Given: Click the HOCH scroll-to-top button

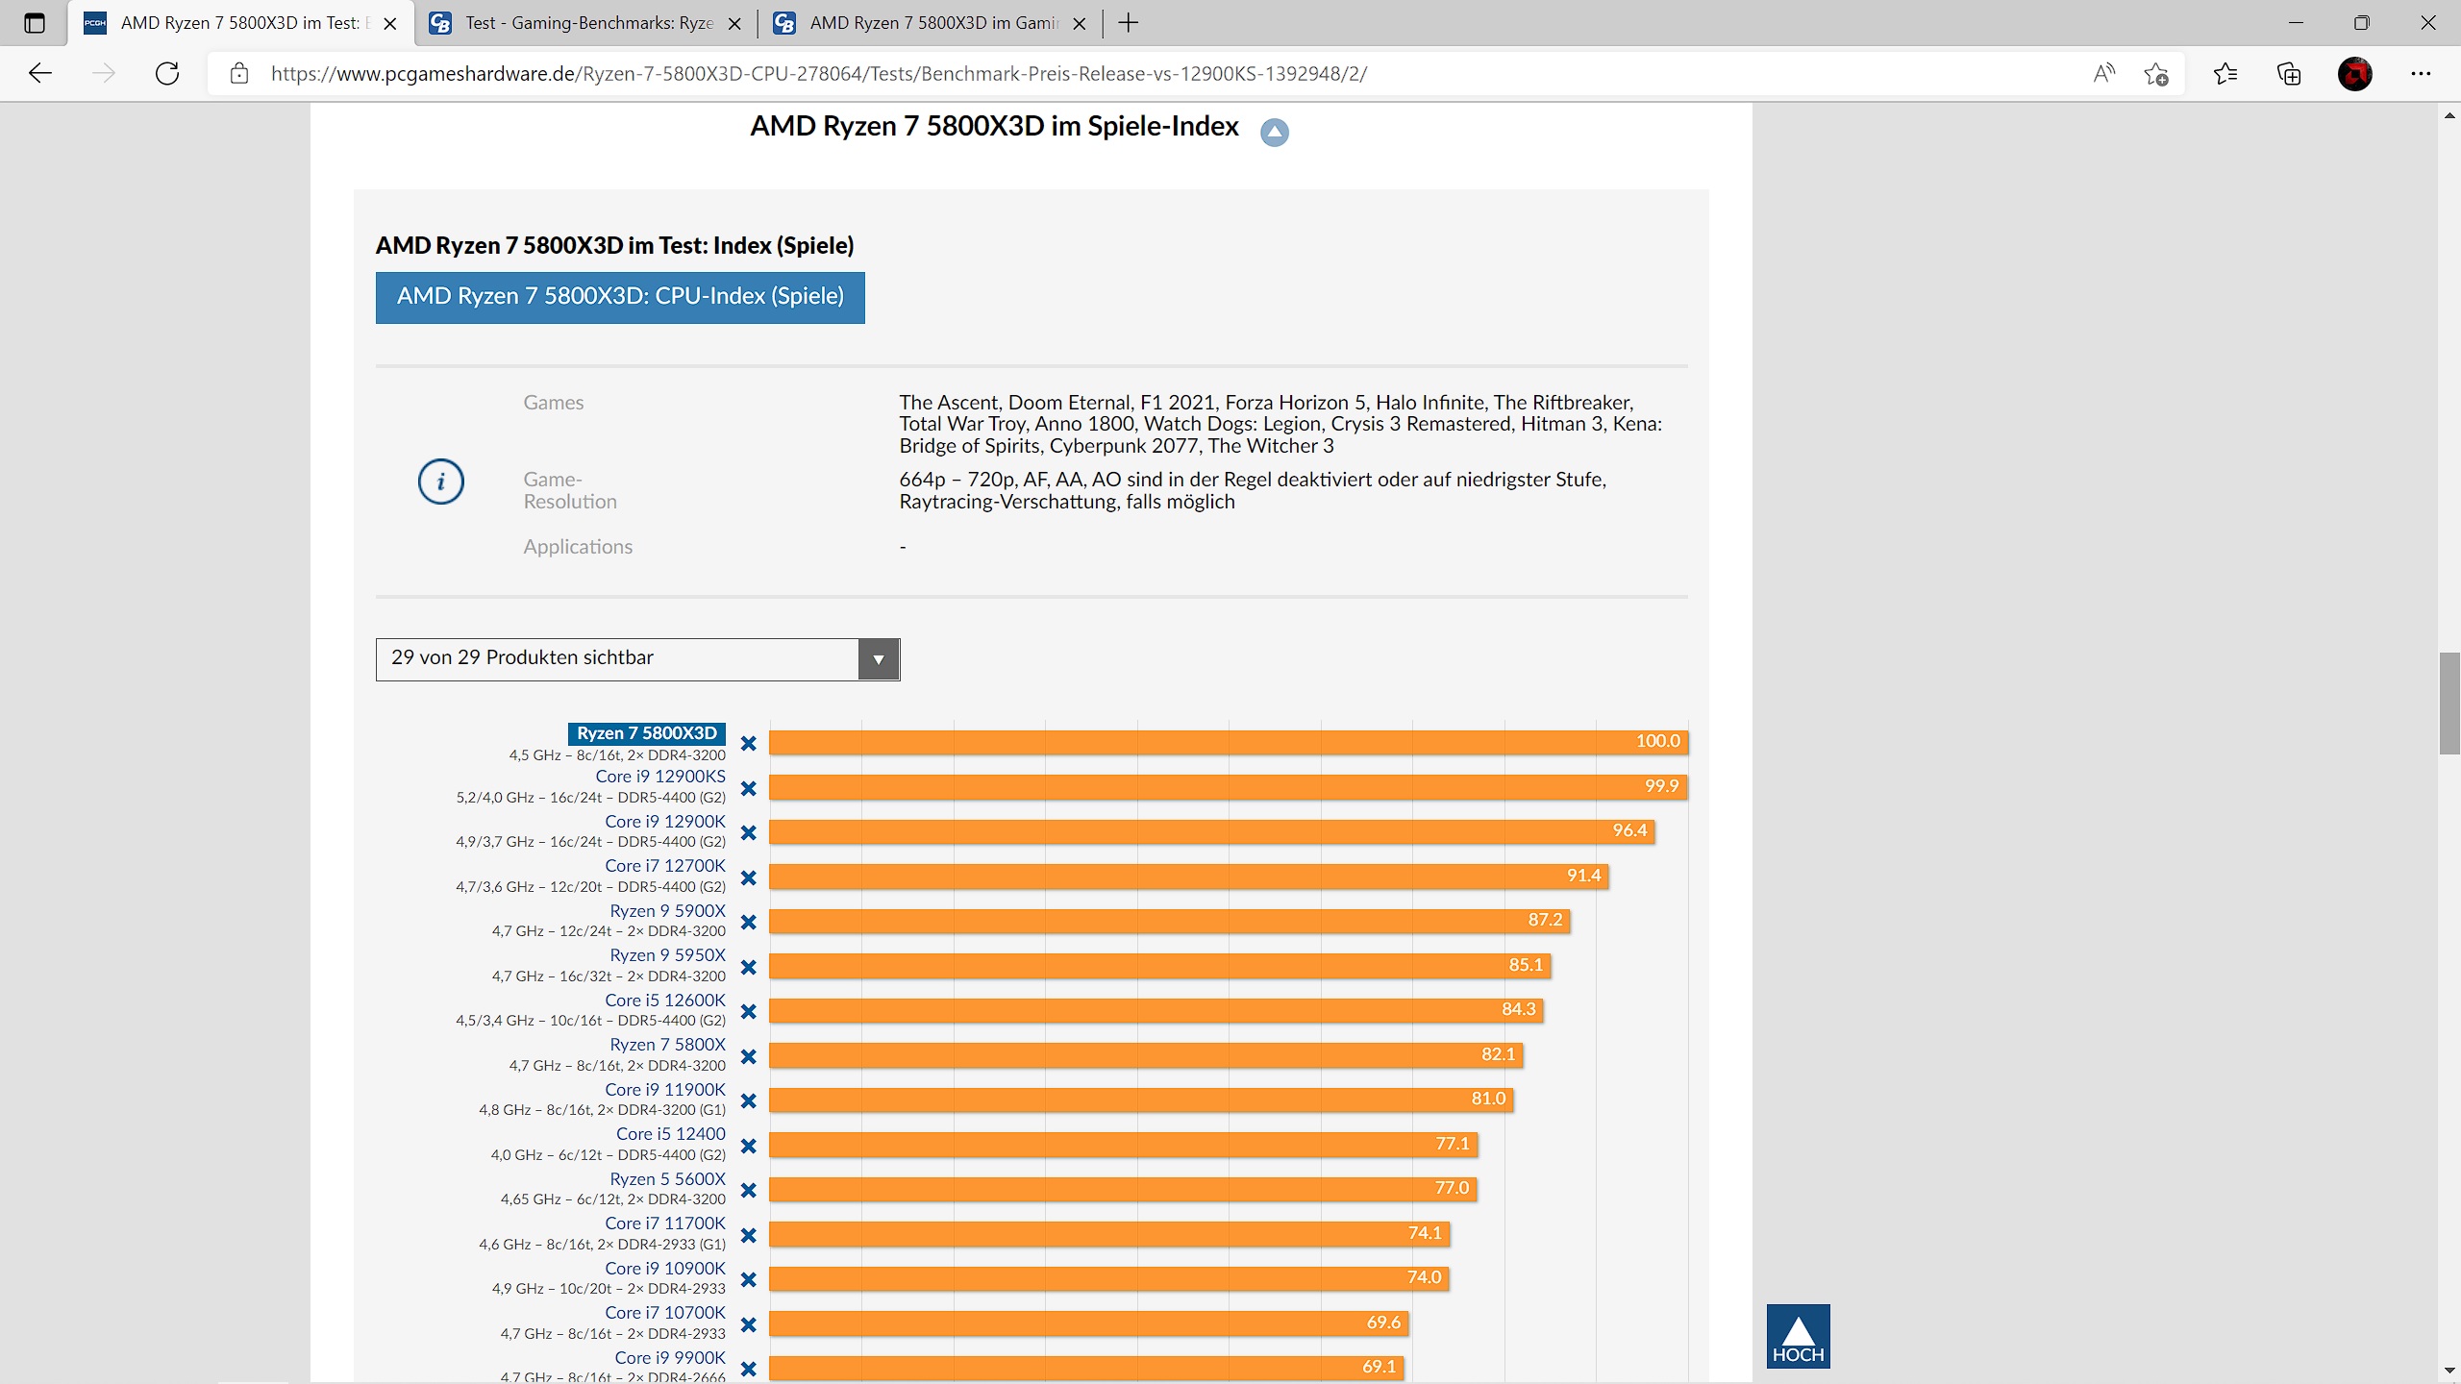Looking at the screenshot, I should 1798,1336.
